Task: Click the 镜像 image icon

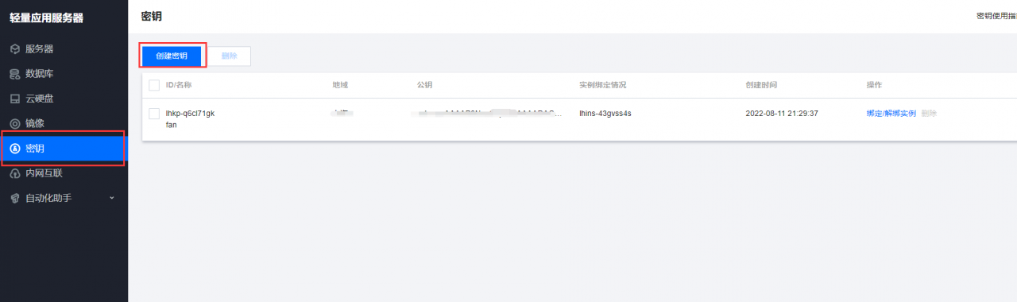Action: [x=14, y=124]
